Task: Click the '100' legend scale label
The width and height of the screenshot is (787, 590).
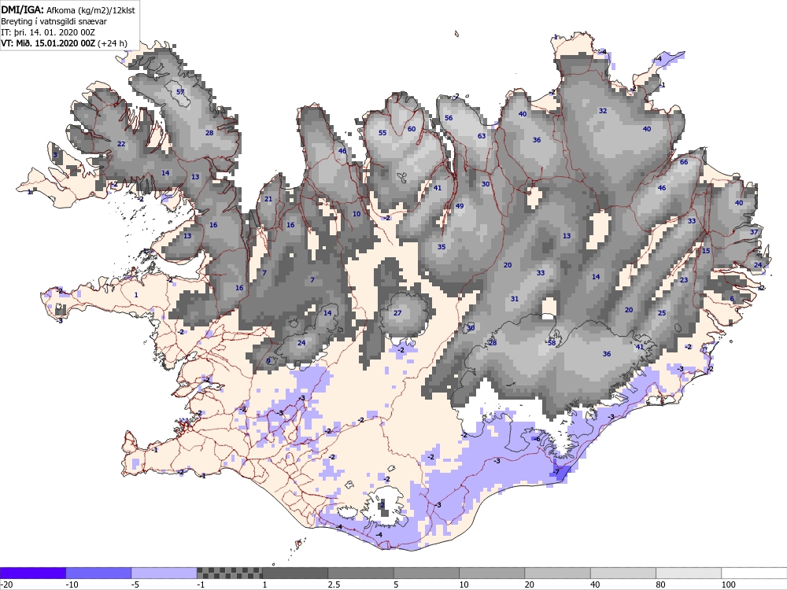Action: point(728,584)
